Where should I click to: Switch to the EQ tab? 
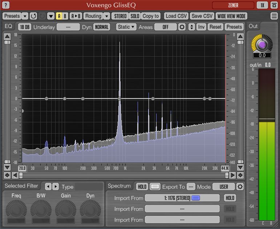tap(8, 26)
